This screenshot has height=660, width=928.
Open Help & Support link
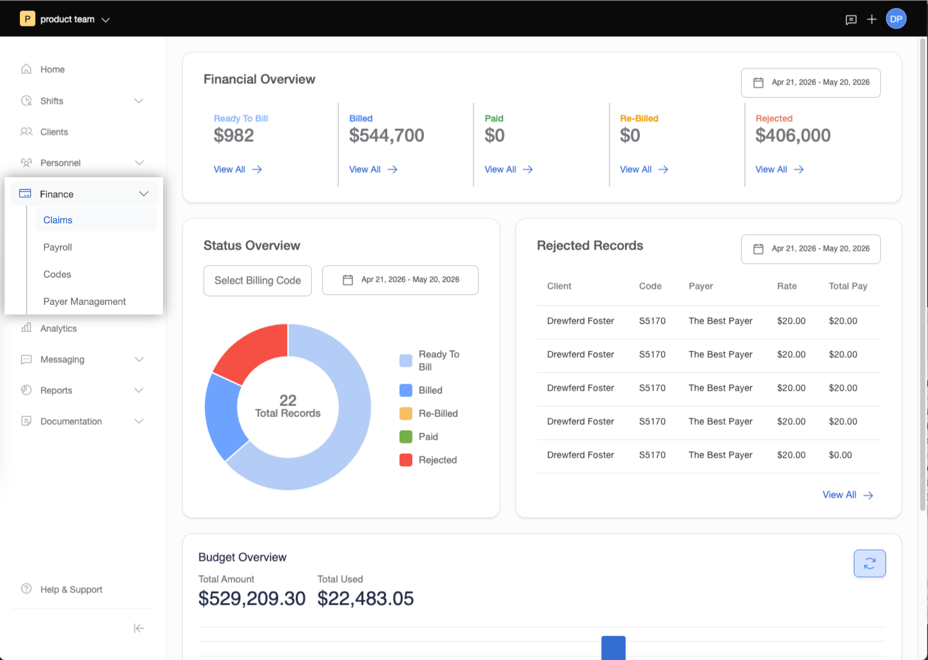pyautogui.click(x=71, y=589)
